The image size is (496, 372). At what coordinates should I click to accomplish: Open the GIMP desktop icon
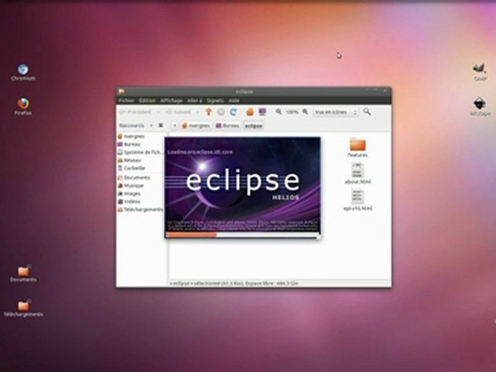click(480, 72)
